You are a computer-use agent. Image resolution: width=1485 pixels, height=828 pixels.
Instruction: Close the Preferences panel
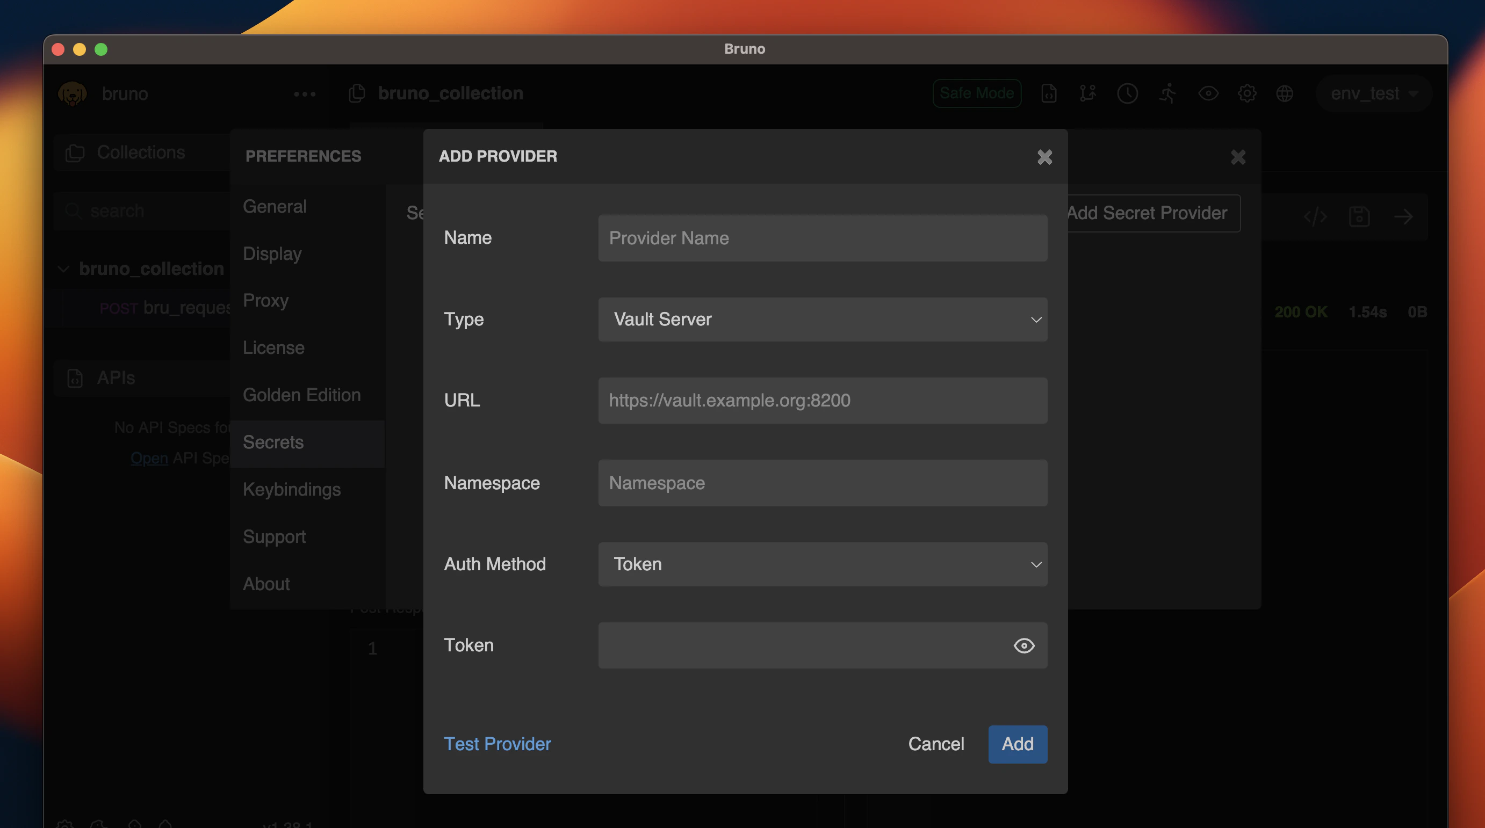point(1238,157)
